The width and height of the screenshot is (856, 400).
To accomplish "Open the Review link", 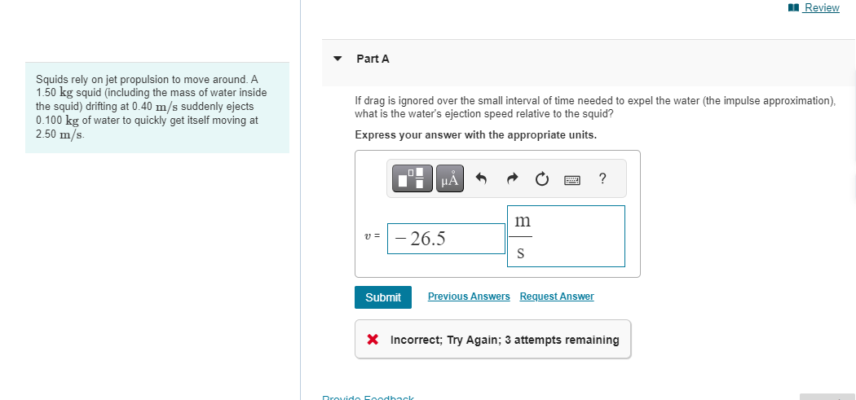I will coord(822,7).
